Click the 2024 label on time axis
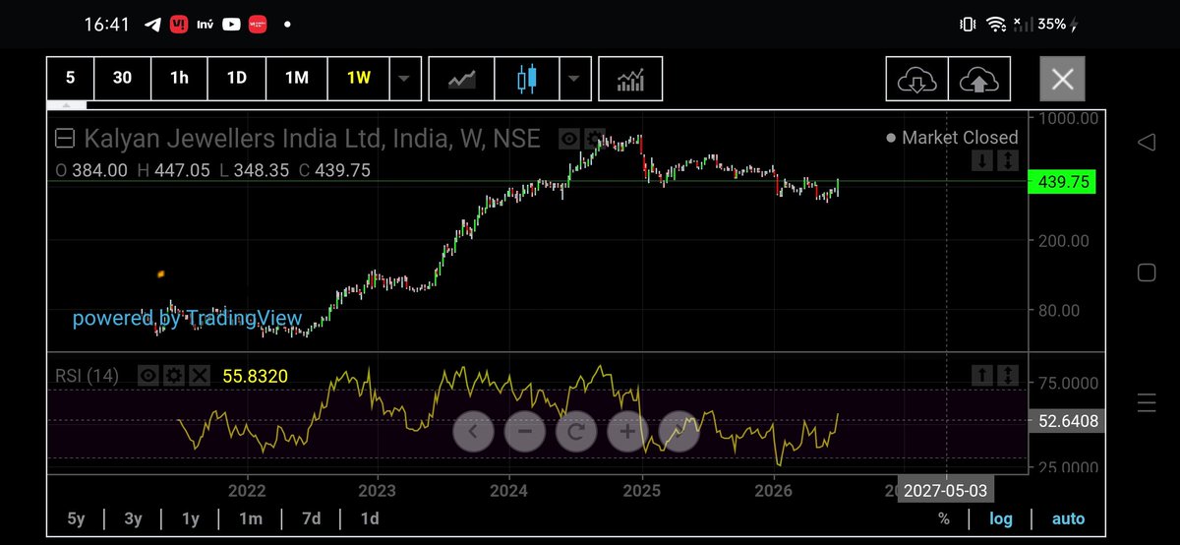This screenshot has width=1180, height=545. tap(509, 489)
